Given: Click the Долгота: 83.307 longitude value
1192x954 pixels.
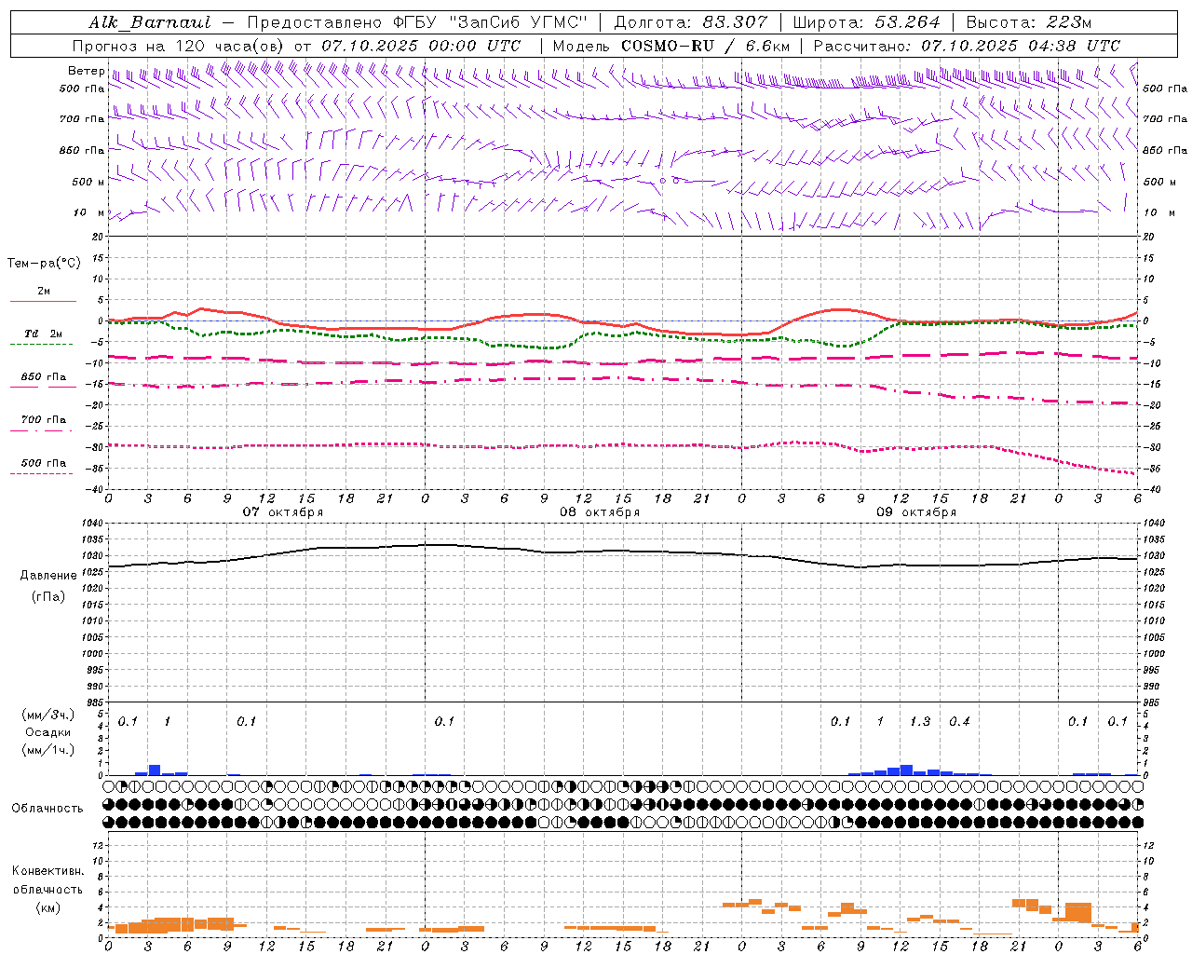Looking at the screenshot, I should coord(691,22).
